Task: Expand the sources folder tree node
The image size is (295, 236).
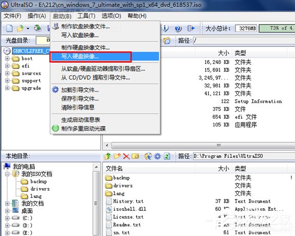Action: tap(7, 73)
